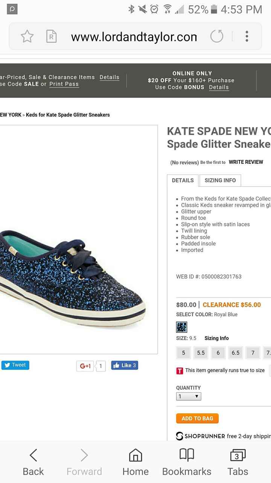Tap the Forward navigation arrow

pos(84,455)
